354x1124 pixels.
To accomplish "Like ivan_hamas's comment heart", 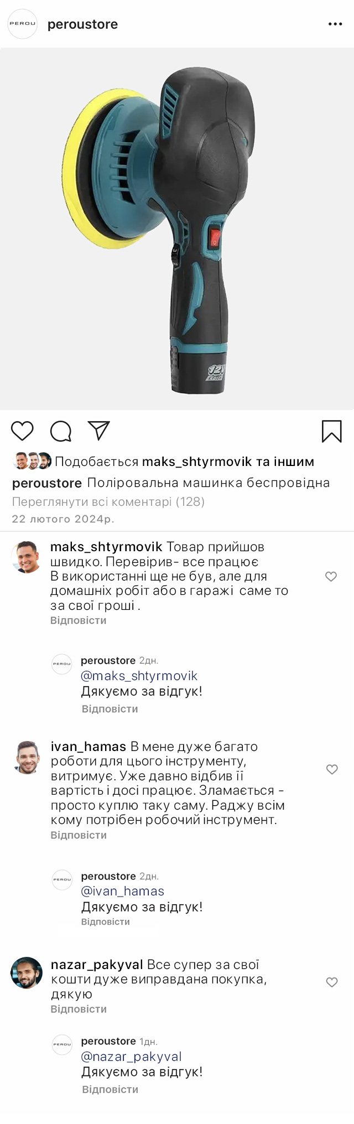I will (331, 769).
